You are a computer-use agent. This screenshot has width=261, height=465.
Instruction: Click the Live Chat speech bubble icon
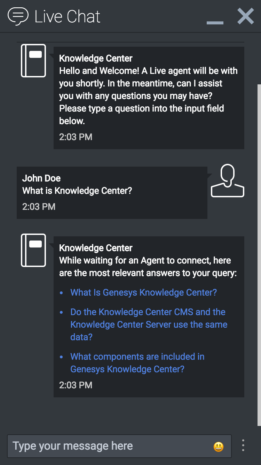click(x=18, y=16)
